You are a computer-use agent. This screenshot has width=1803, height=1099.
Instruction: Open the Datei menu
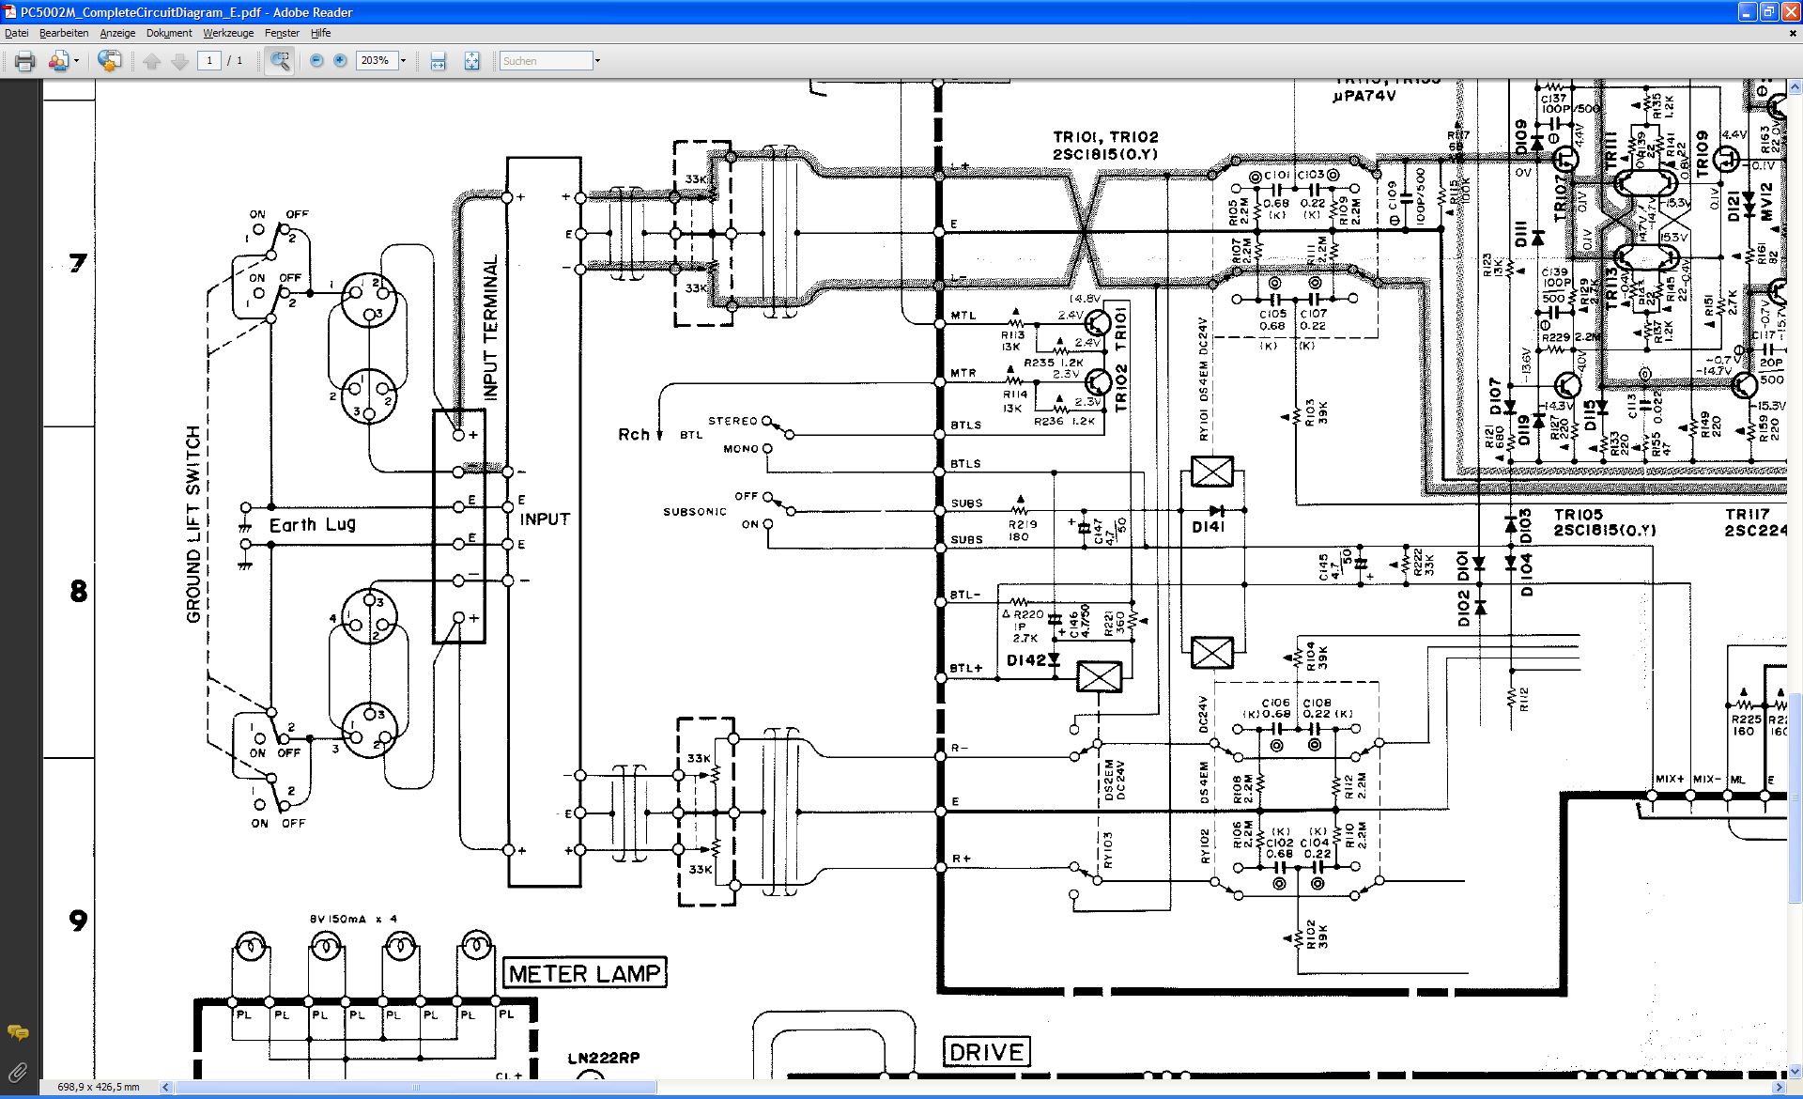(x=16, y=33)
